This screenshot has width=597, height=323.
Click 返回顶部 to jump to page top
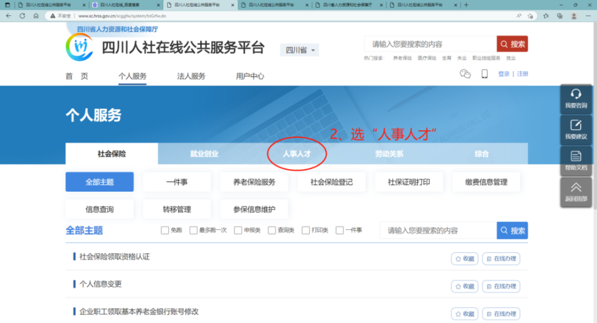pos(577,192)
